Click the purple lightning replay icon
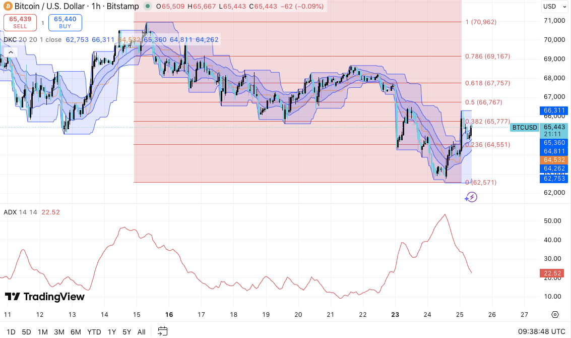Screen dimensions: 571x338 point(471,197)
